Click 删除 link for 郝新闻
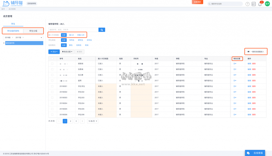272x156 pixels. click(x=254, y=64)
